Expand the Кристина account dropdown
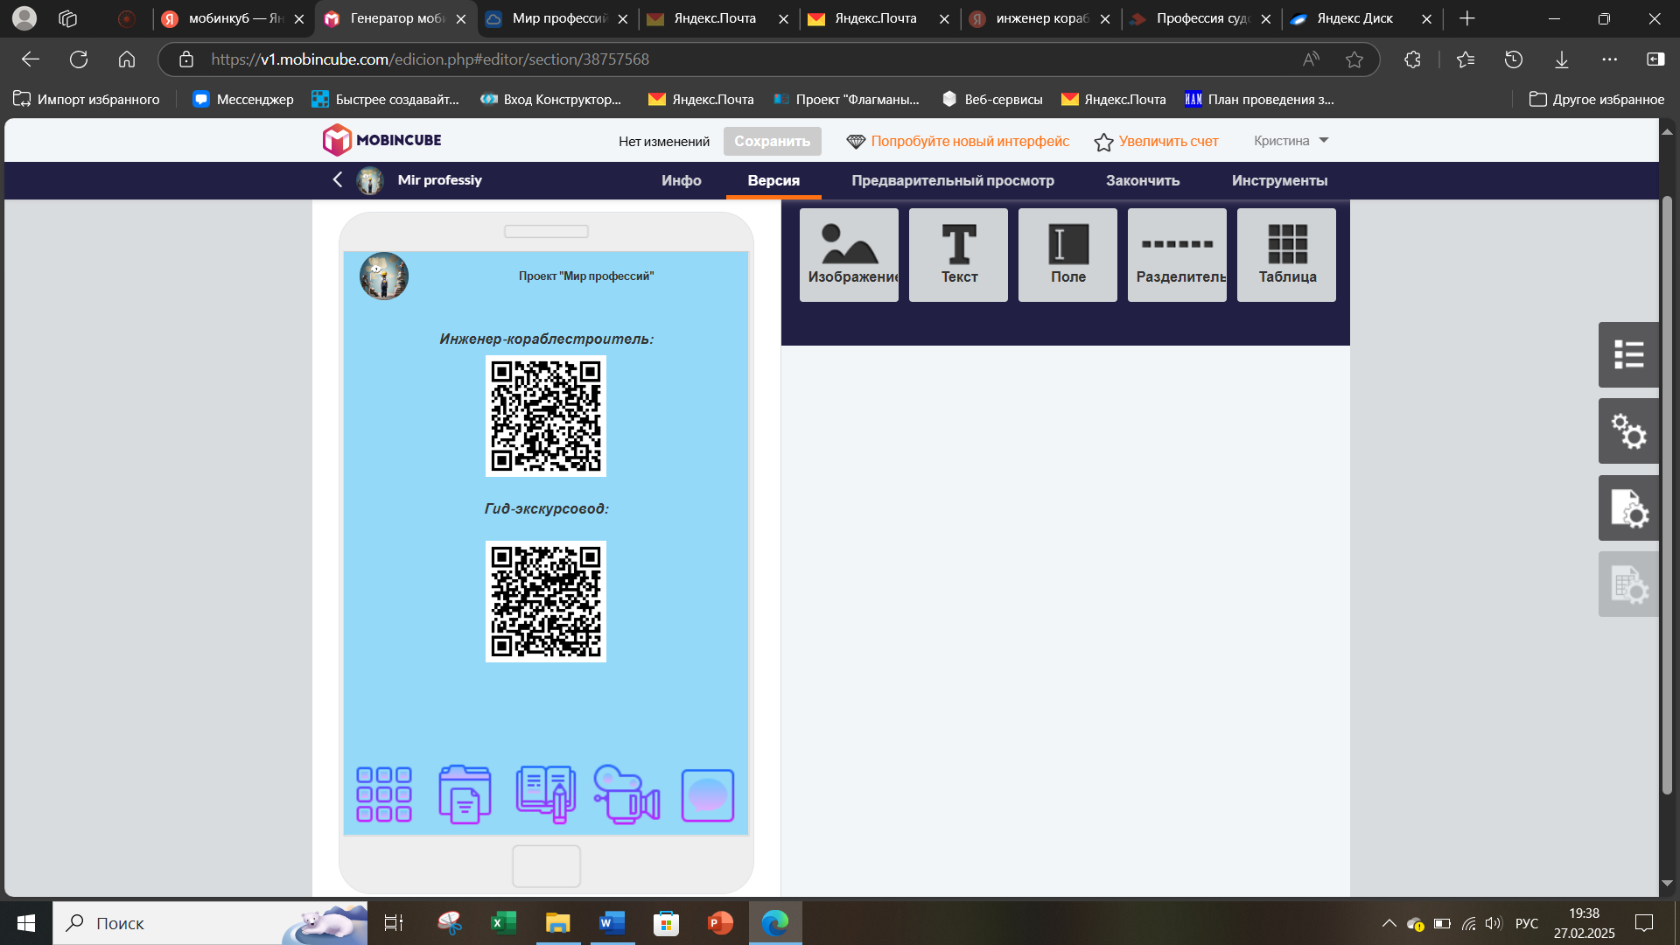 (1291, 141)
